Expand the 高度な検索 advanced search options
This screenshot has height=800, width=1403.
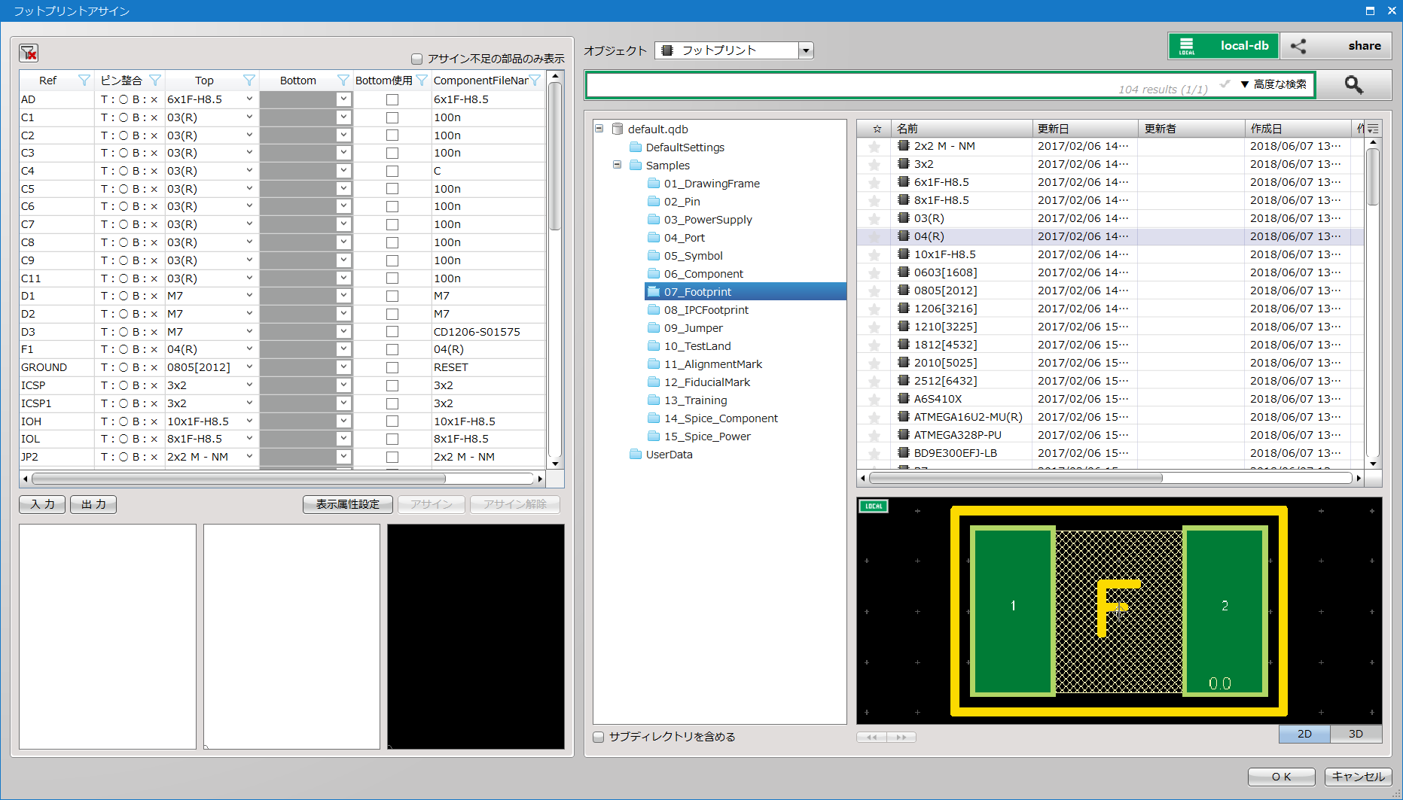coord(1278,84)
